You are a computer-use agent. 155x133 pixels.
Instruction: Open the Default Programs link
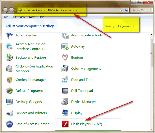pos(29,91)
